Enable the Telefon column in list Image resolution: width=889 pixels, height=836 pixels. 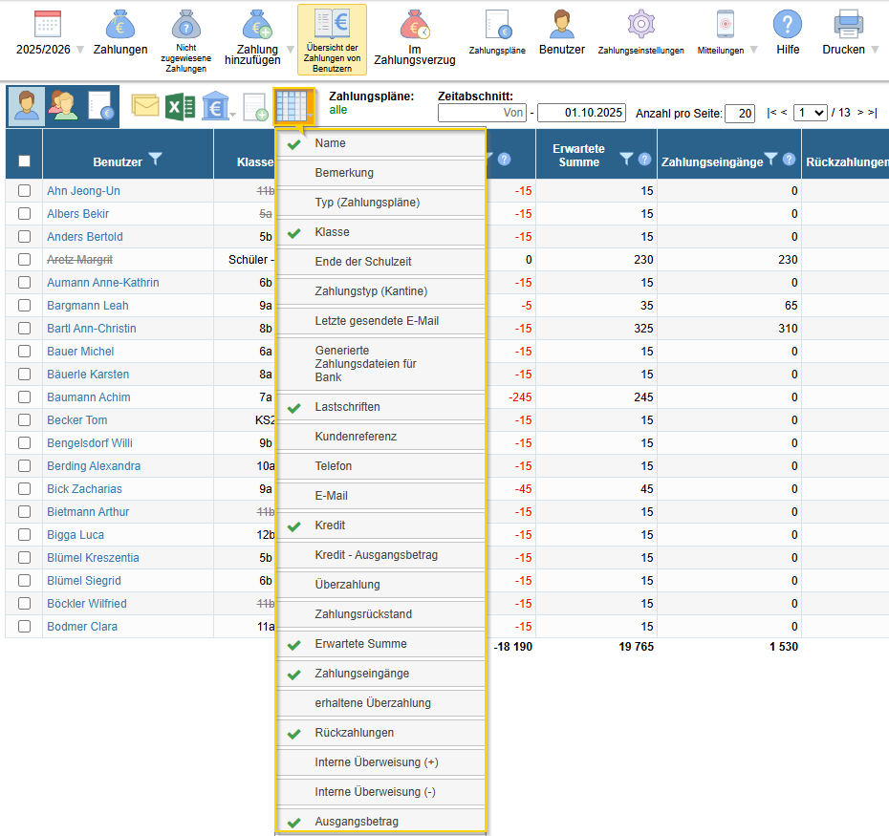(334, 466)
